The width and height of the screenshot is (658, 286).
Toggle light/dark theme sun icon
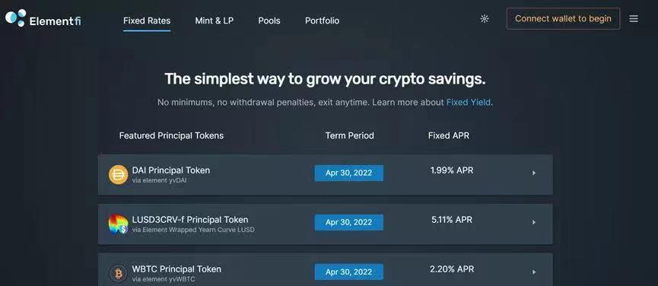485,19
